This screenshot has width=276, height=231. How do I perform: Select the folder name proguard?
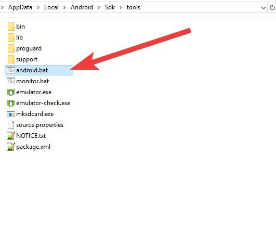click(29, 48)
